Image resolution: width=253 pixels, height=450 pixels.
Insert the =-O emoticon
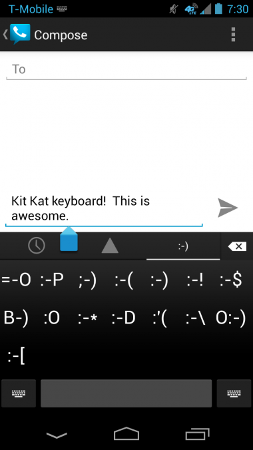(16, 280)
